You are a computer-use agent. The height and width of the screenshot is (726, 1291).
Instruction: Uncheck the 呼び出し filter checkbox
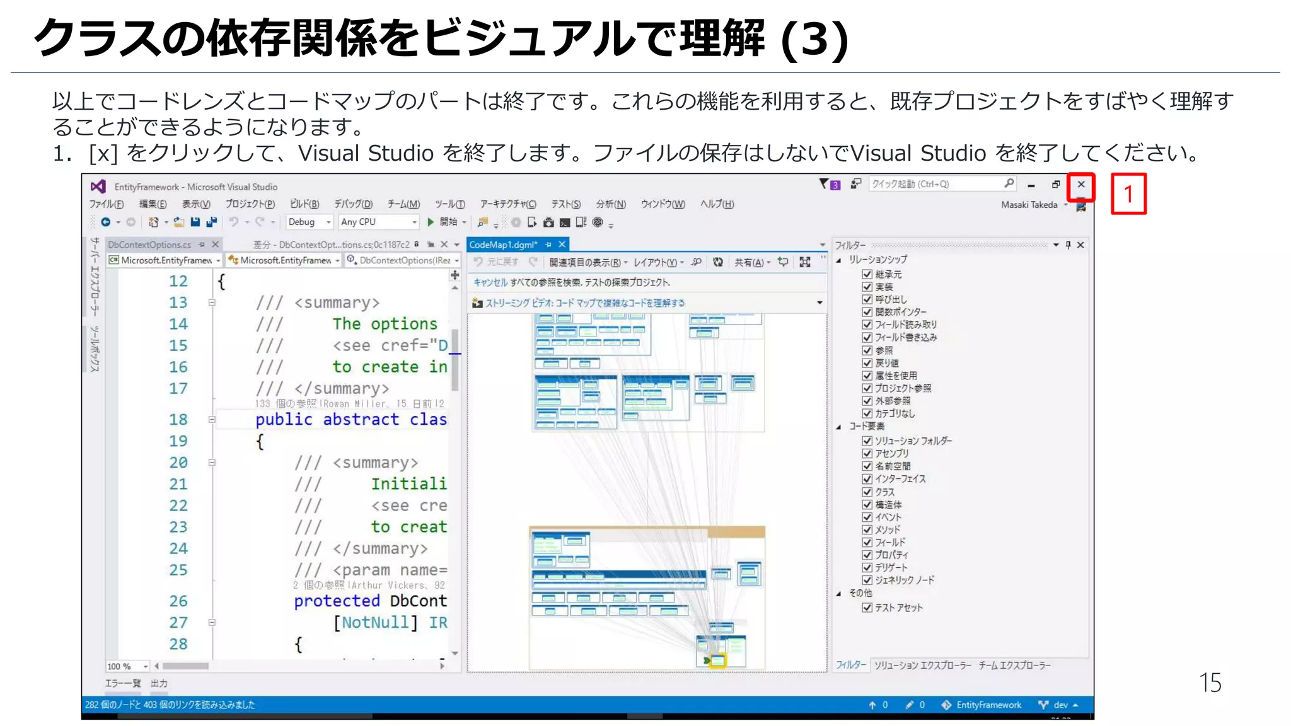point(867,299)
